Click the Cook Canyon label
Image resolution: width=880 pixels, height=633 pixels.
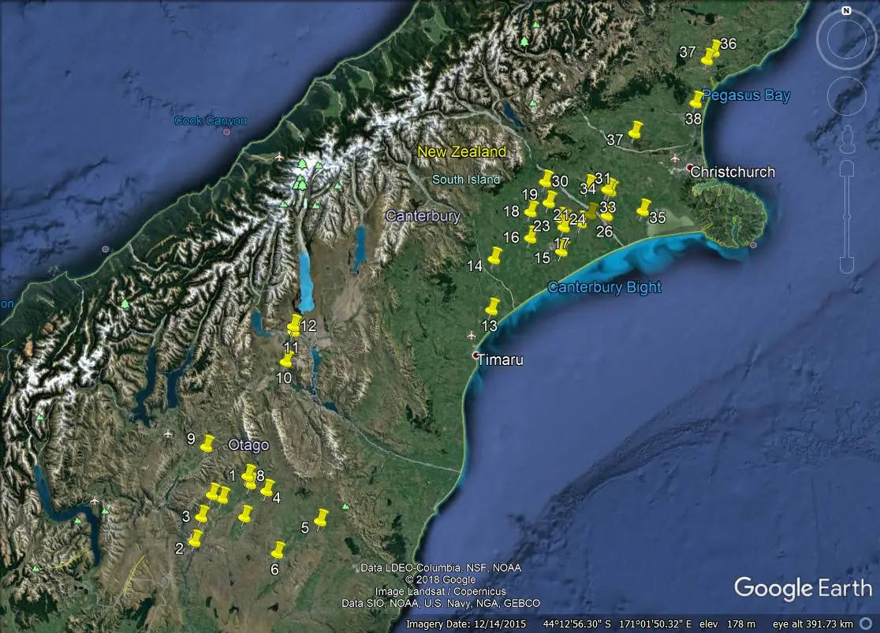[x=211, y=121]
